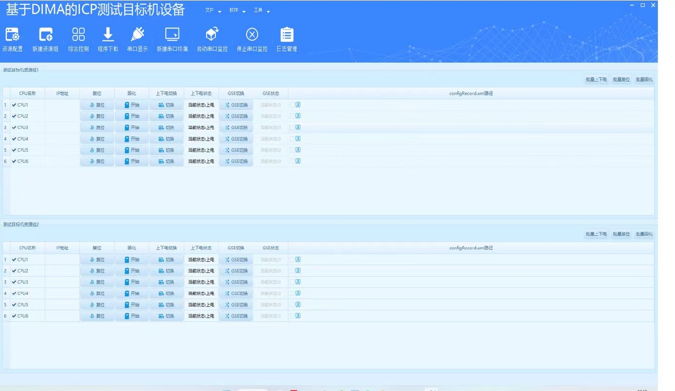Click IP地址 column header in 资源组2
The width and height of the screenshot is (675, 391).
[x=62, y=248]
